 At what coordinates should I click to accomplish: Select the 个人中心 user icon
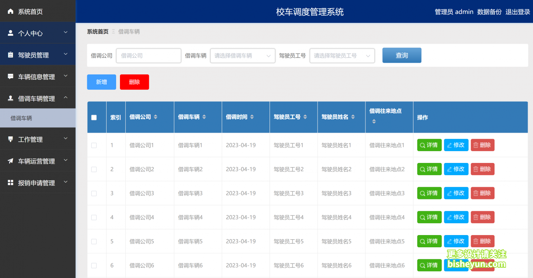coord(10,33)
